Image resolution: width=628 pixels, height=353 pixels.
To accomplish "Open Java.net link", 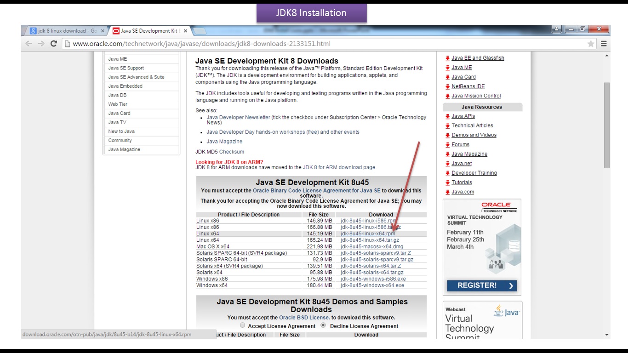I will coord(462,164).
